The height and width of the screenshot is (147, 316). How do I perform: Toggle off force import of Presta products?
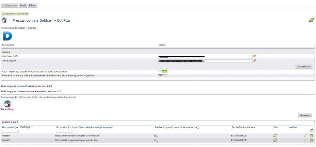click(163, 71)
